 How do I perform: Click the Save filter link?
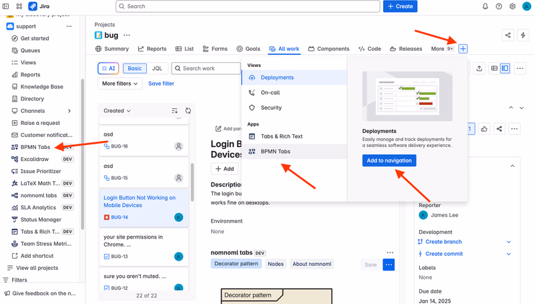(161, 84)
